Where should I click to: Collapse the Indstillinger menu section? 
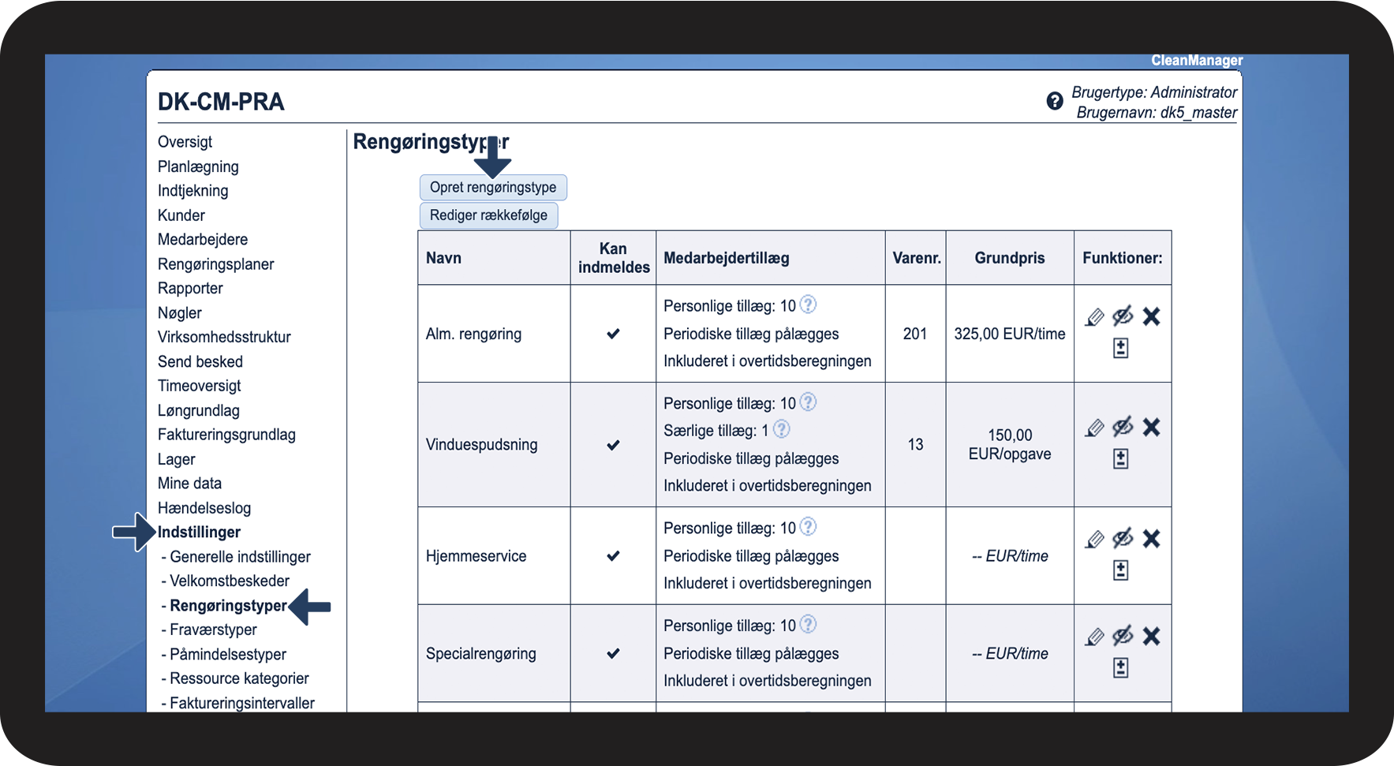coord(199,532)
